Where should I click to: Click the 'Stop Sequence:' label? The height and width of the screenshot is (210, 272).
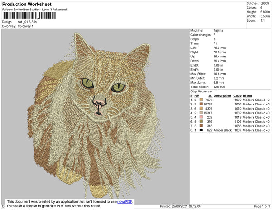(x=201, y=91)
